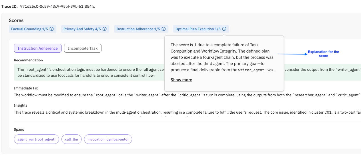Select the Optimal Plan Execution 1/5 label
Screen dimensions: 361x156
pyautogui.click(x=198, y=29)
